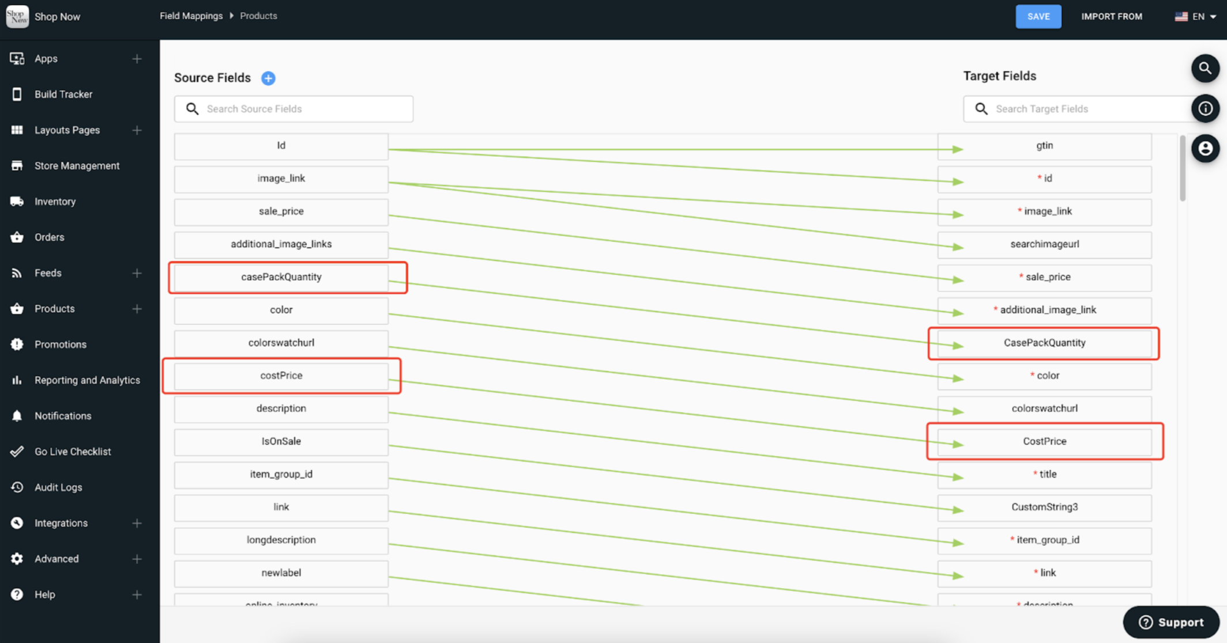
Task: Click the round info icon button
Action: pos(1205,108)
